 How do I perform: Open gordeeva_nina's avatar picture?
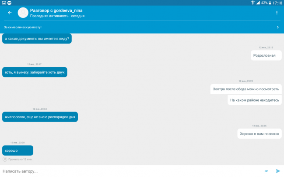23,13
